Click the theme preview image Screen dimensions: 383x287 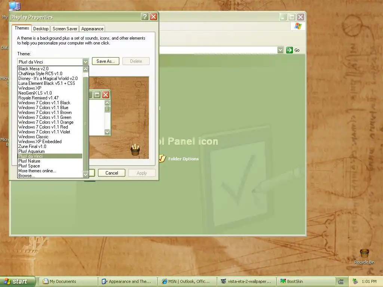point(119,118)
